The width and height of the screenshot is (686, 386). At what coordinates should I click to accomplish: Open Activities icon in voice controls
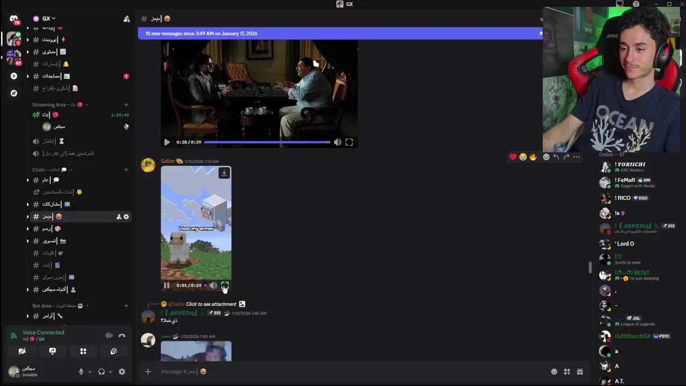tap(83, 351)
